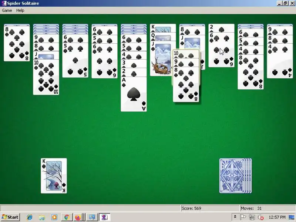Click the Queen of spades in the sixth column
This screenshot has width=296, height=222.
coord(163,36)
